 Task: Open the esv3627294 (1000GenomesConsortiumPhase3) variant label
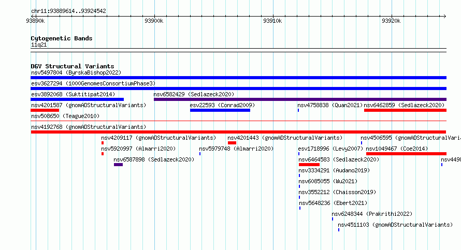tap(93, 83)
